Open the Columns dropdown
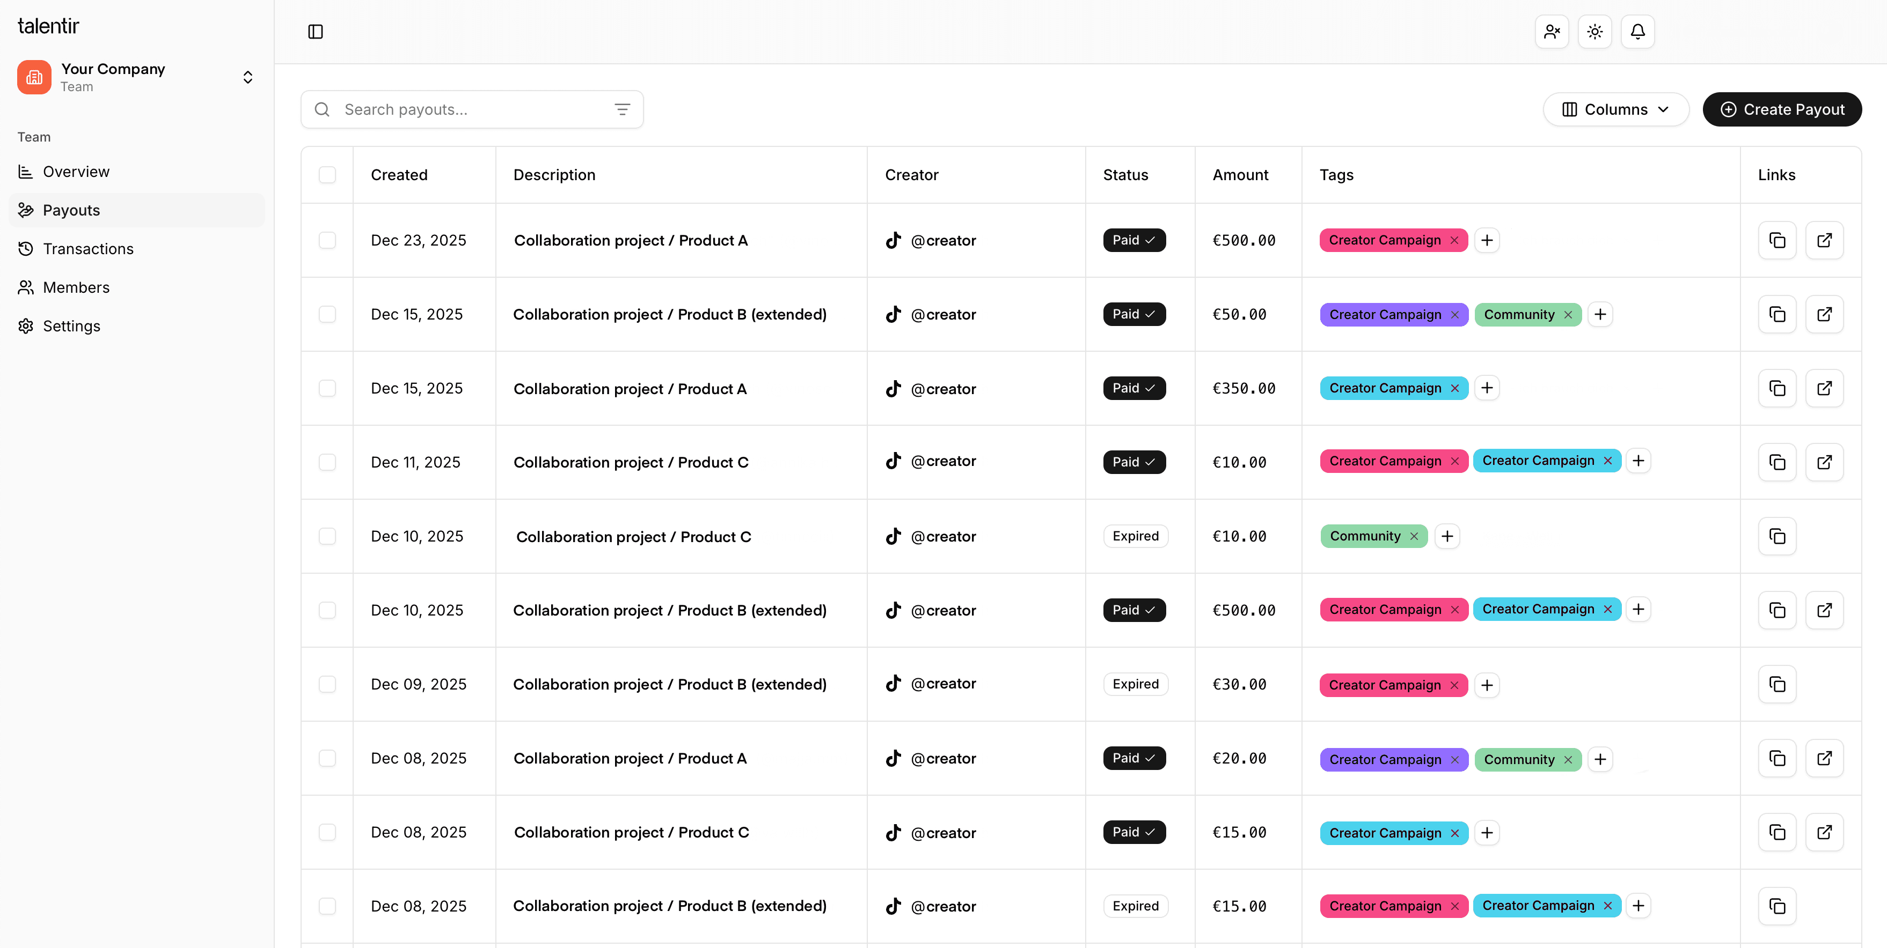 tap(1615, 109)
